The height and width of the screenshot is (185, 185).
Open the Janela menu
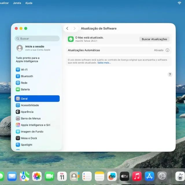click(x=17, y=3)
